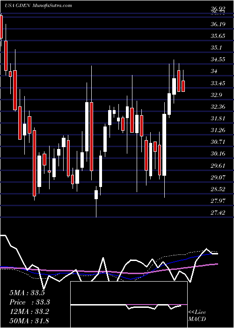The width and height of the screenshot is (234, 328).
Task: Select the 33.45 price axis label
Action: [218, 83]
